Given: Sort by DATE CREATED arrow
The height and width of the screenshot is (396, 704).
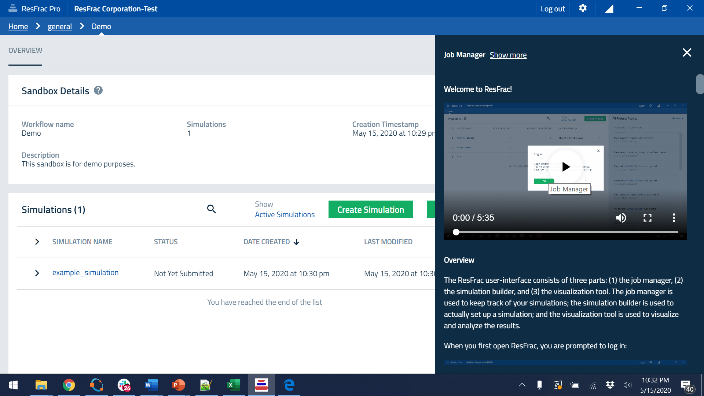Looking at the screenshot, I should [x=296, y=242].
